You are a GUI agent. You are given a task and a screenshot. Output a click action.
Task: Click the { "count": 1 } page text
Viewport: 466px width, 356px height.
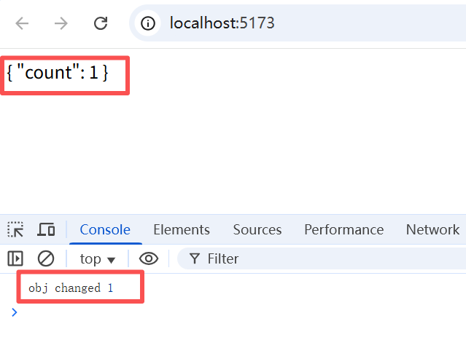coord(58,72)
